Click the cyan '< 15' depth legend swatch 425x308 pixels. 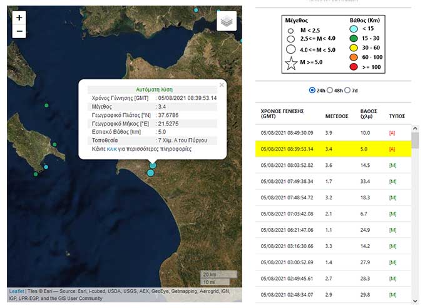[x=354, y=29]
